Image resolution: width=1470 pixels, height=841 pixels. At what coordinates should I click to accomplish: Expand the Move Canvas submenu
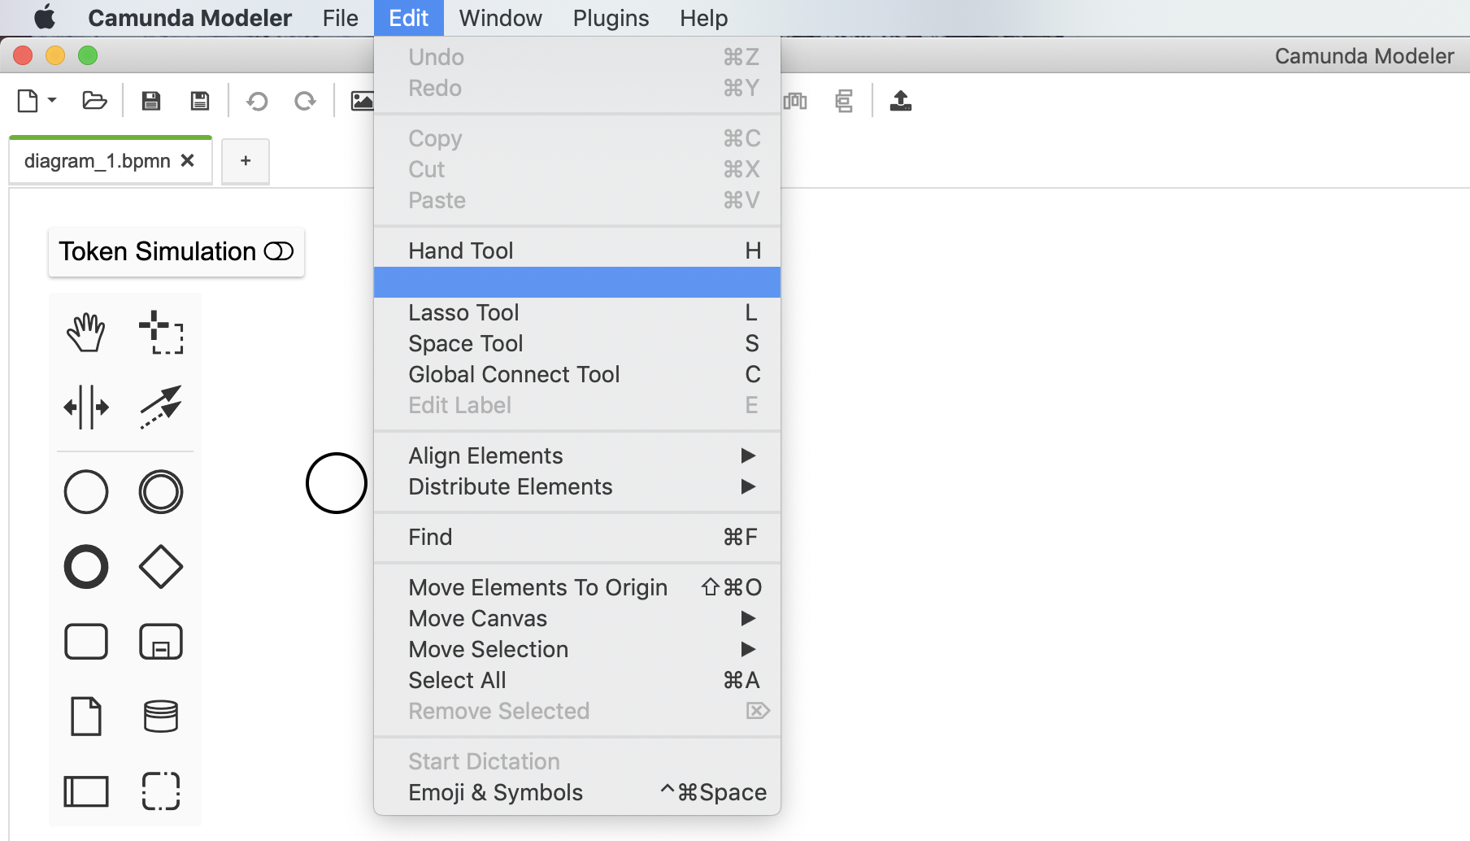pyautogui.click(x=577, y=618)
